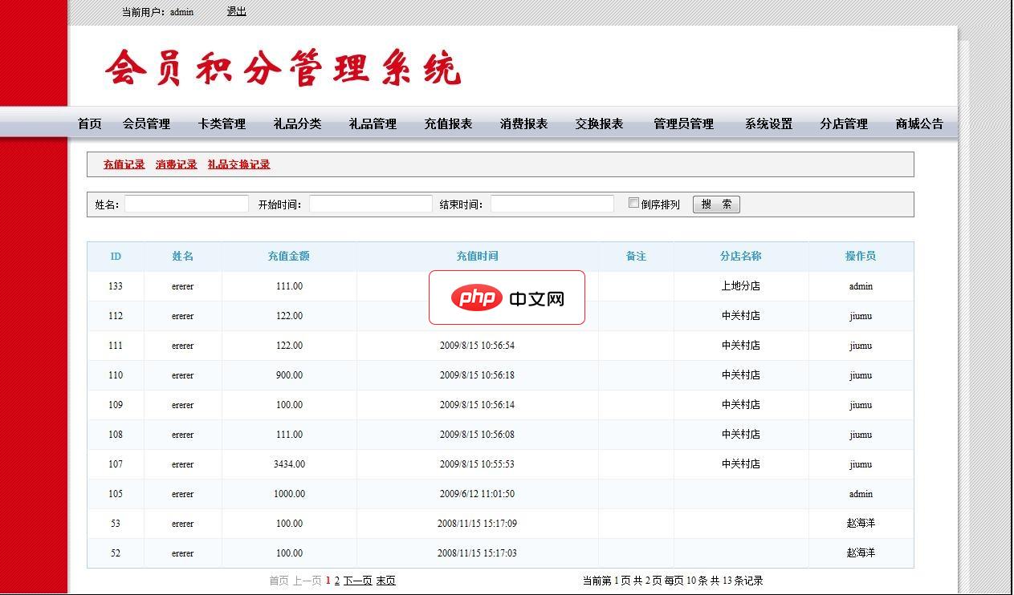Open the 礼品管理 section
The width and height of the screenshot is (1014, 595).
(x=373, y=123)
